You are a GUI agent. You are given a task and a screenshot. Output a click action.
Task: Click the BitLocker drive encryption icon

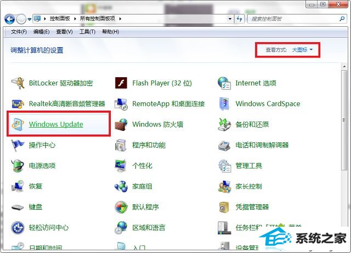pos(18,83)
